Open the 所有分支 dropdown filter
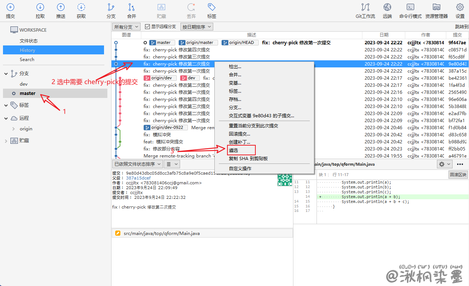 pyautogui.click(x=126, y=27)
